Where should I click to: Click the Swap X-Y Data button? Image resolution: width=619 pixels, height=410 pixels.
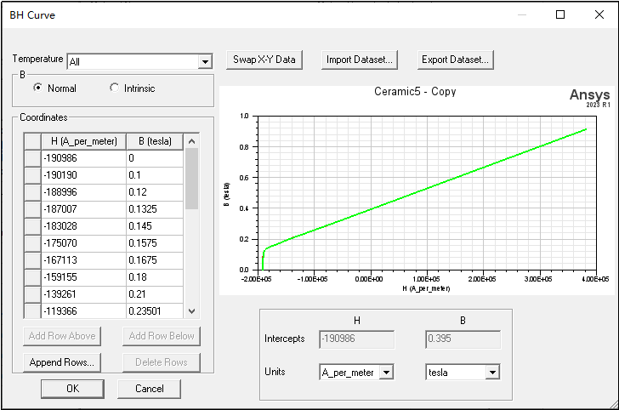[x=264, y=60]
